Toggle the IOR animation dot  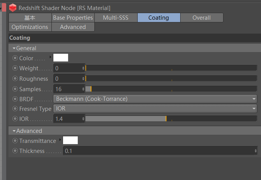coord(15,119)
